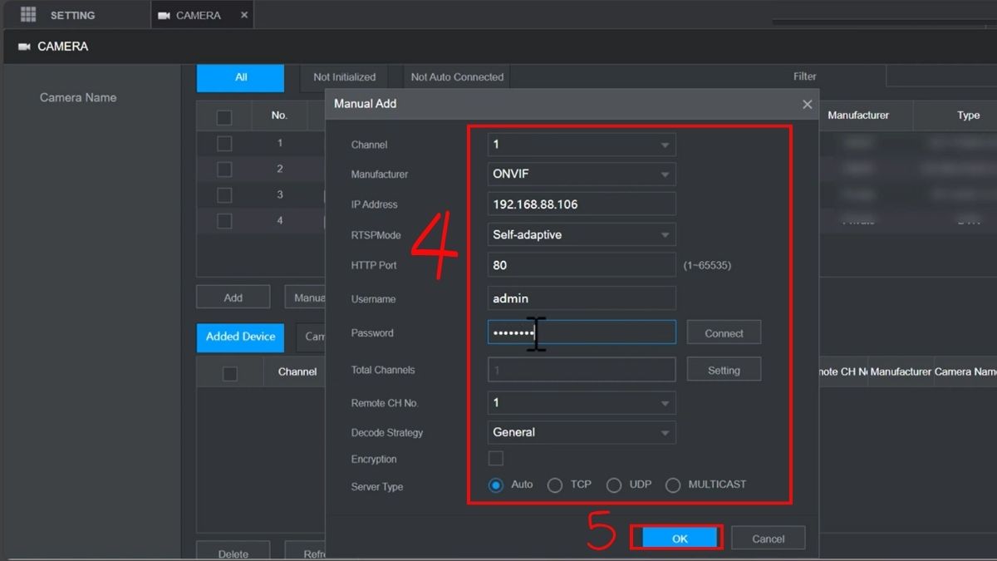Confirm with the OK button

(680, 539)
